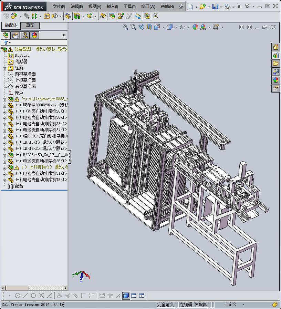Open the Display Style dropdown arrow
The height and width of the screenshot is (309, 281).
point(176,27)
